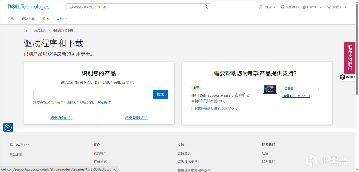
Task: Click the Dell G3 laptop thumbnail image
Action: (x=270, y=90)
